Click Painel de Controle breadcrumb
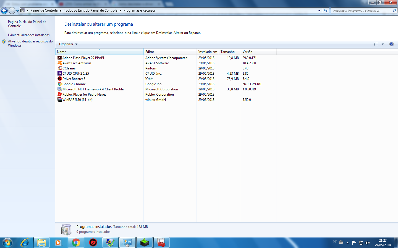The height and width of the screenshot is (248, 398). [x=44, y=10]
